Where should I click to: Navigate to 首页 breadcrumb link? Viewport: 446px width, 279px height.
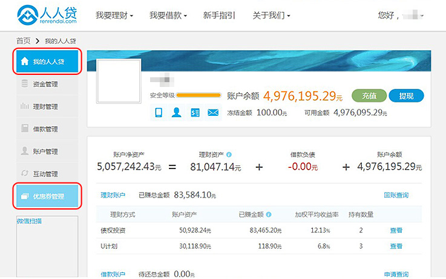pos(24,41)
